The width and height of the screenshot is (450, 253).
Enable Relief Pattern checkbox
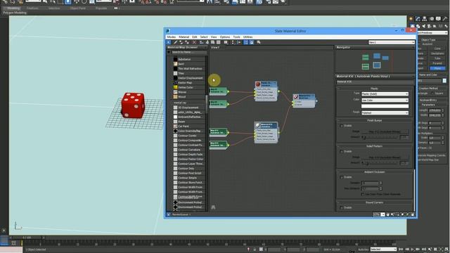click(x=342, y=152)
